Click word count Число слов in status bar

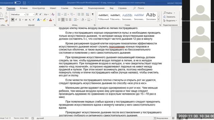pyautogui.click(x=21, y=118)
